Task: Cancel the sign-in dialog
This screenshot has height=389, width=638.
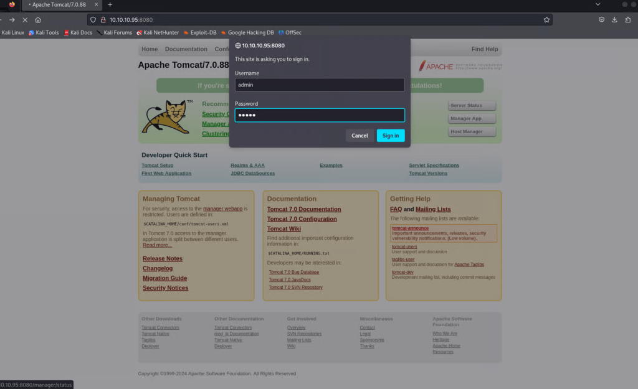Action: click(x=359, y=136)
